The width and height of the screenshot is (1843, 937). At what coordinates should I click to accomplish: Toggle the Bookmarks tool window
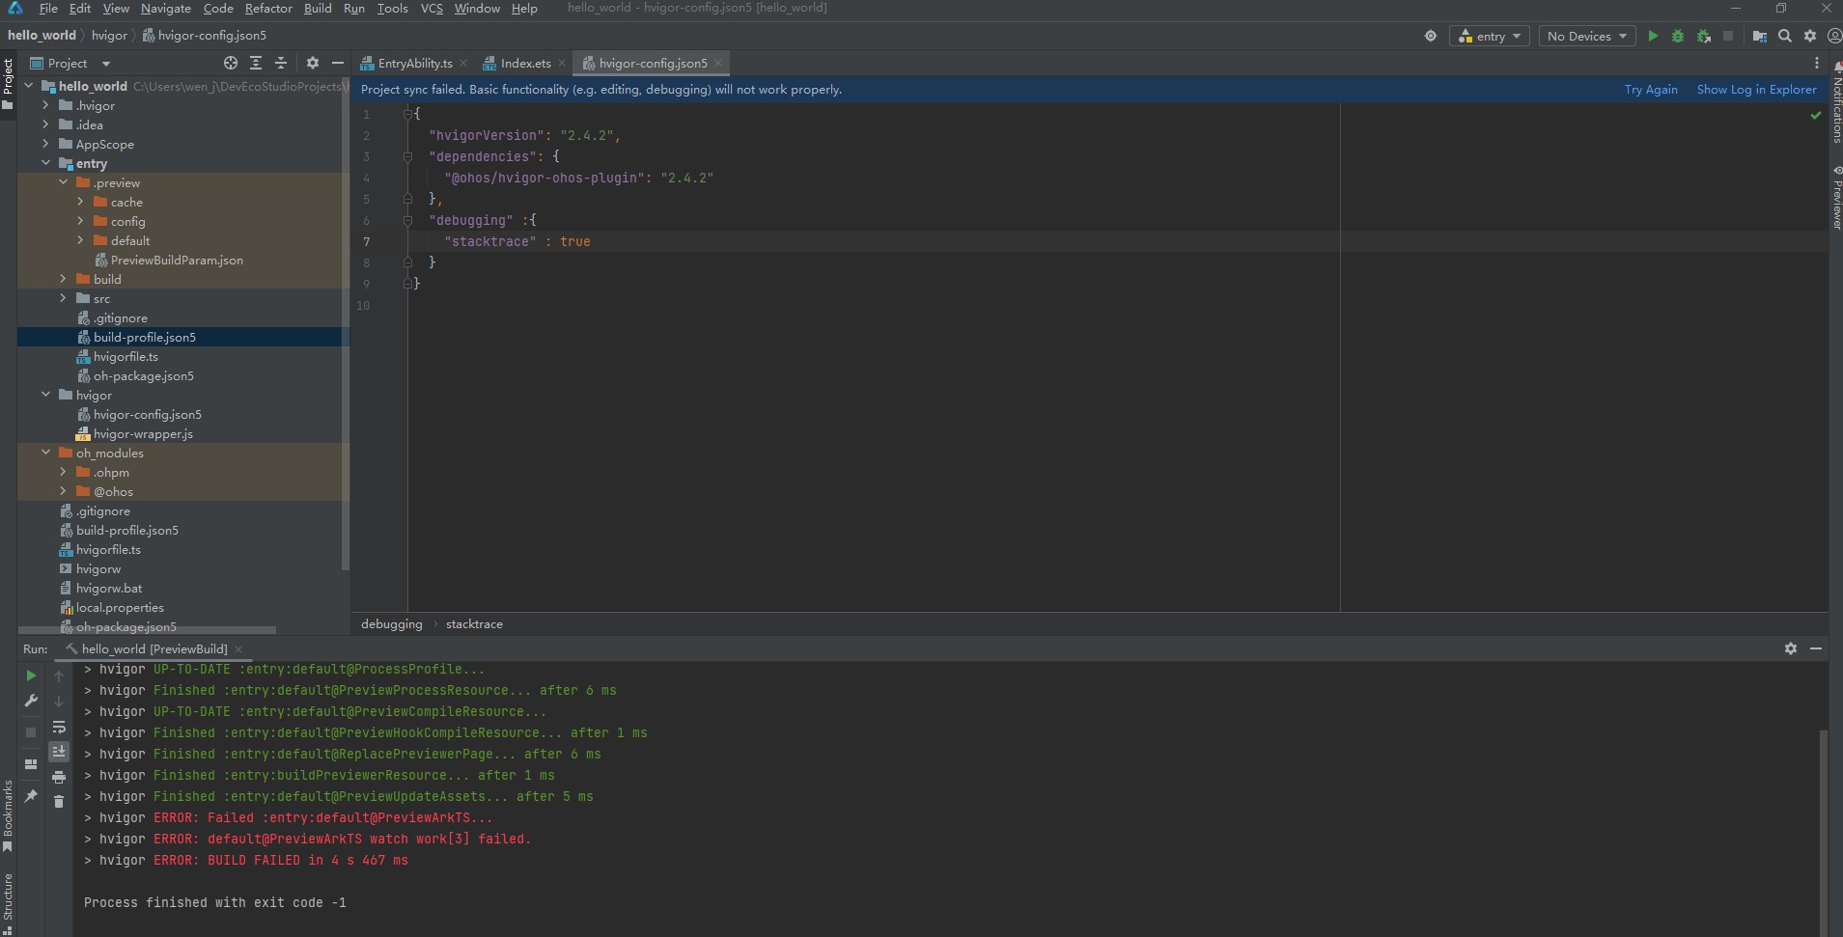[x=8, y=816]
